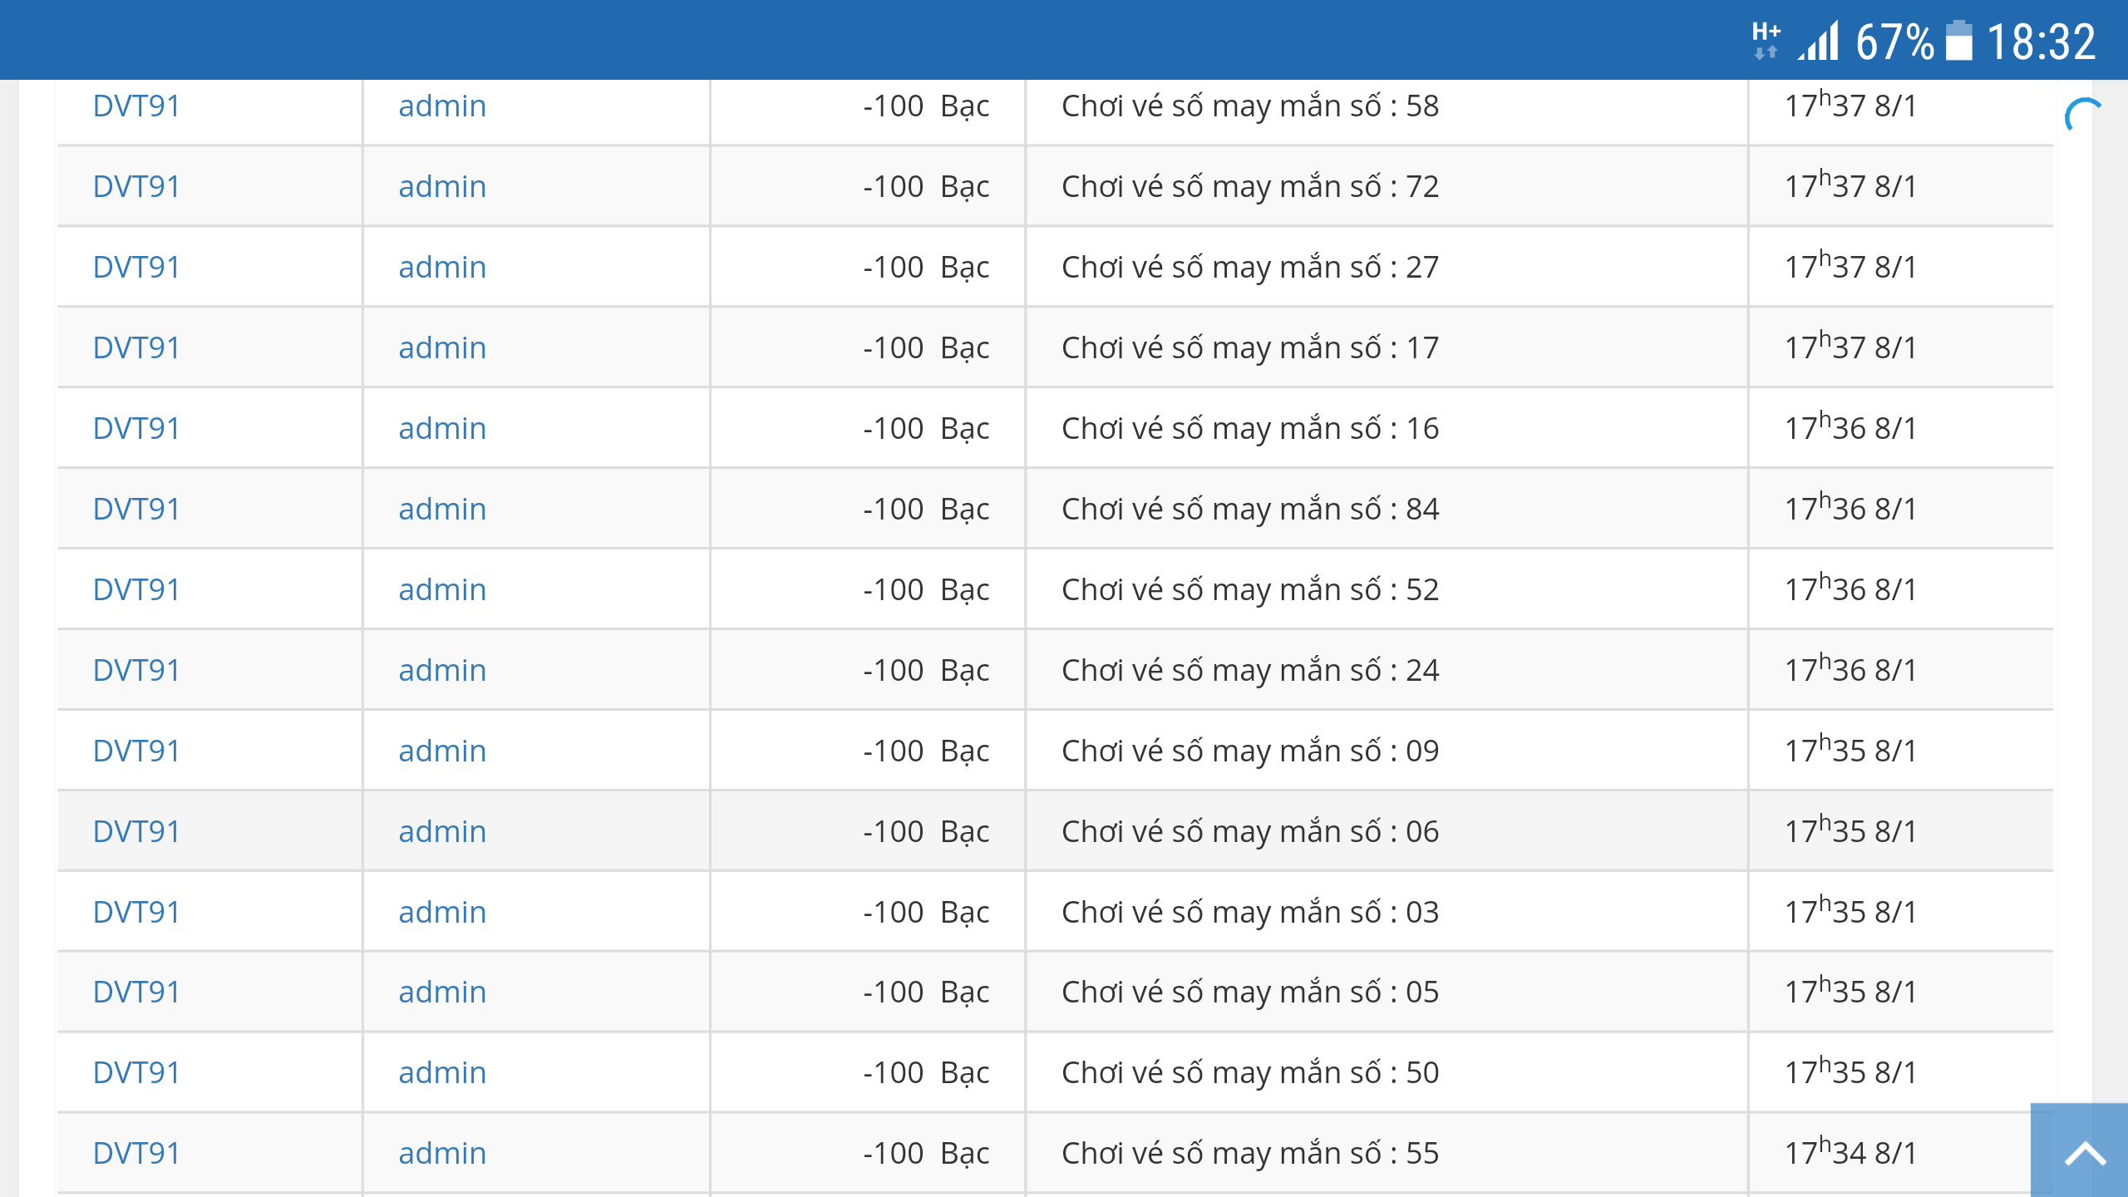Tap the battery icon in status bar
The height and width of the screenshot is (1197, 2128).
pos(1959,41)
